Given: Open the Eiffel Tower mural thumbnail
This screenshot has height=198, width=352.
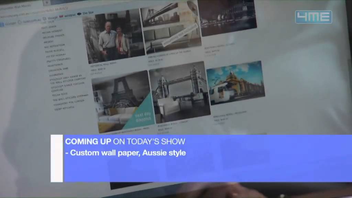Looking at the screenshot, I should point(123,101).
